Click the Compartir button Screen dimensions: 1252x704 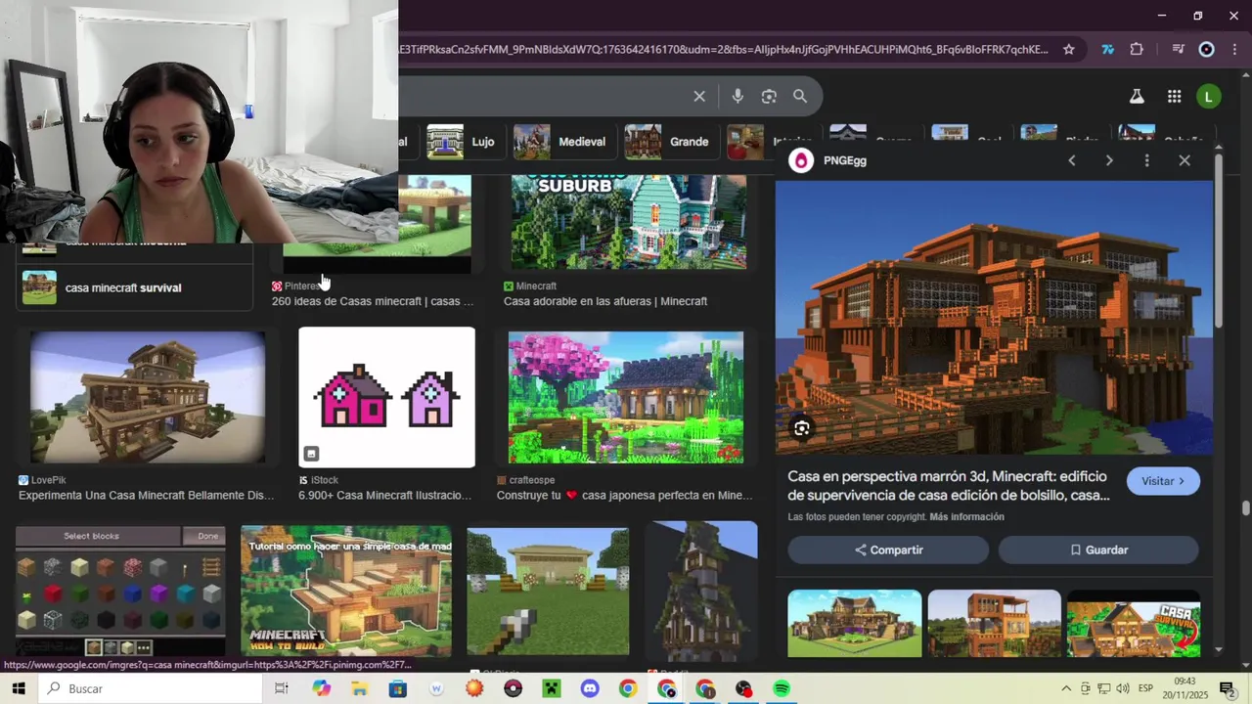pos(888,550)
